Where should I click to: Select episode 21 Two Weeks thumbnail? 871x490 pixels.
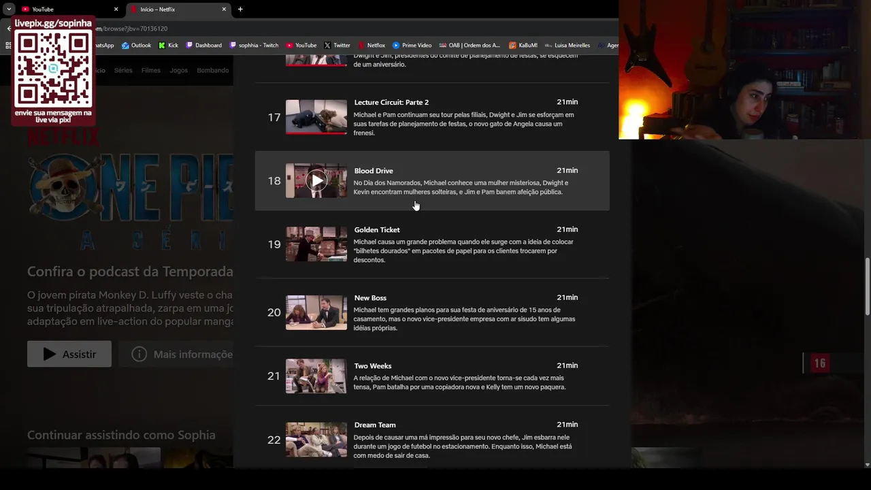(316, 376)
